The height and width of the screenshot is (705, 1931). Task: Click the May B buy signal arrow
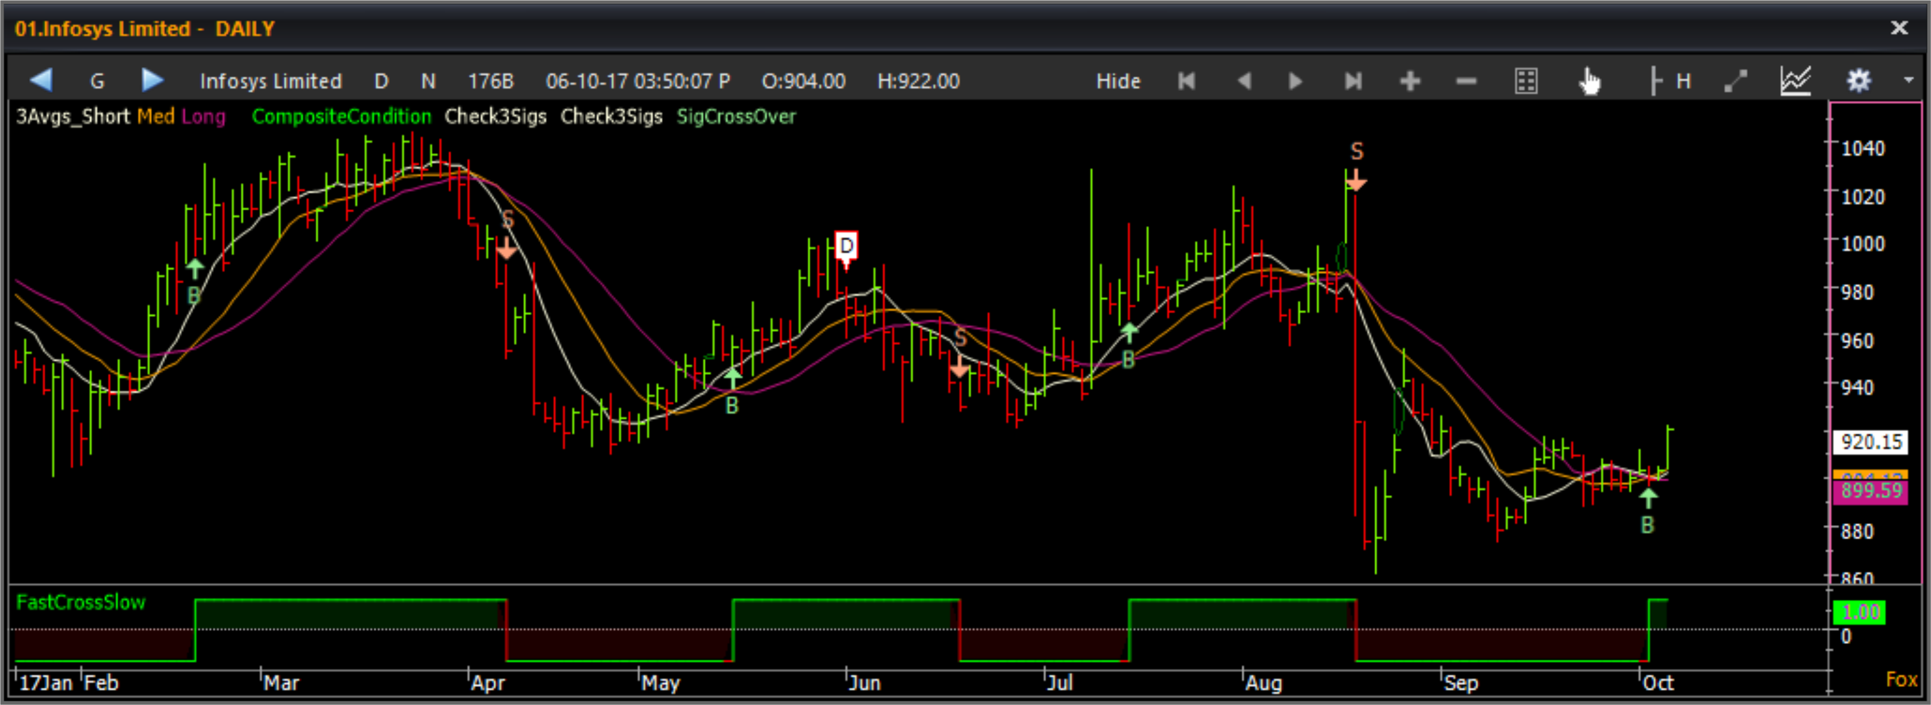(x=733, y=379)
